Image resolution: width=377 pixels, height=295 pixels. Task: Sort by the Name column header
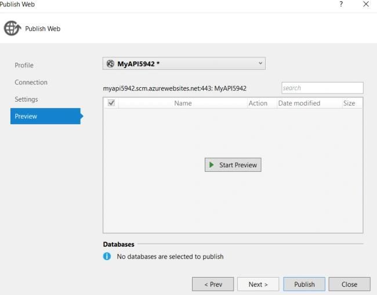click(183, 103)
